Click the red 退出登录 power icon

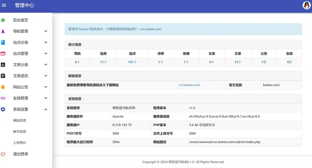pyautogui.click(x=3, y=154)
